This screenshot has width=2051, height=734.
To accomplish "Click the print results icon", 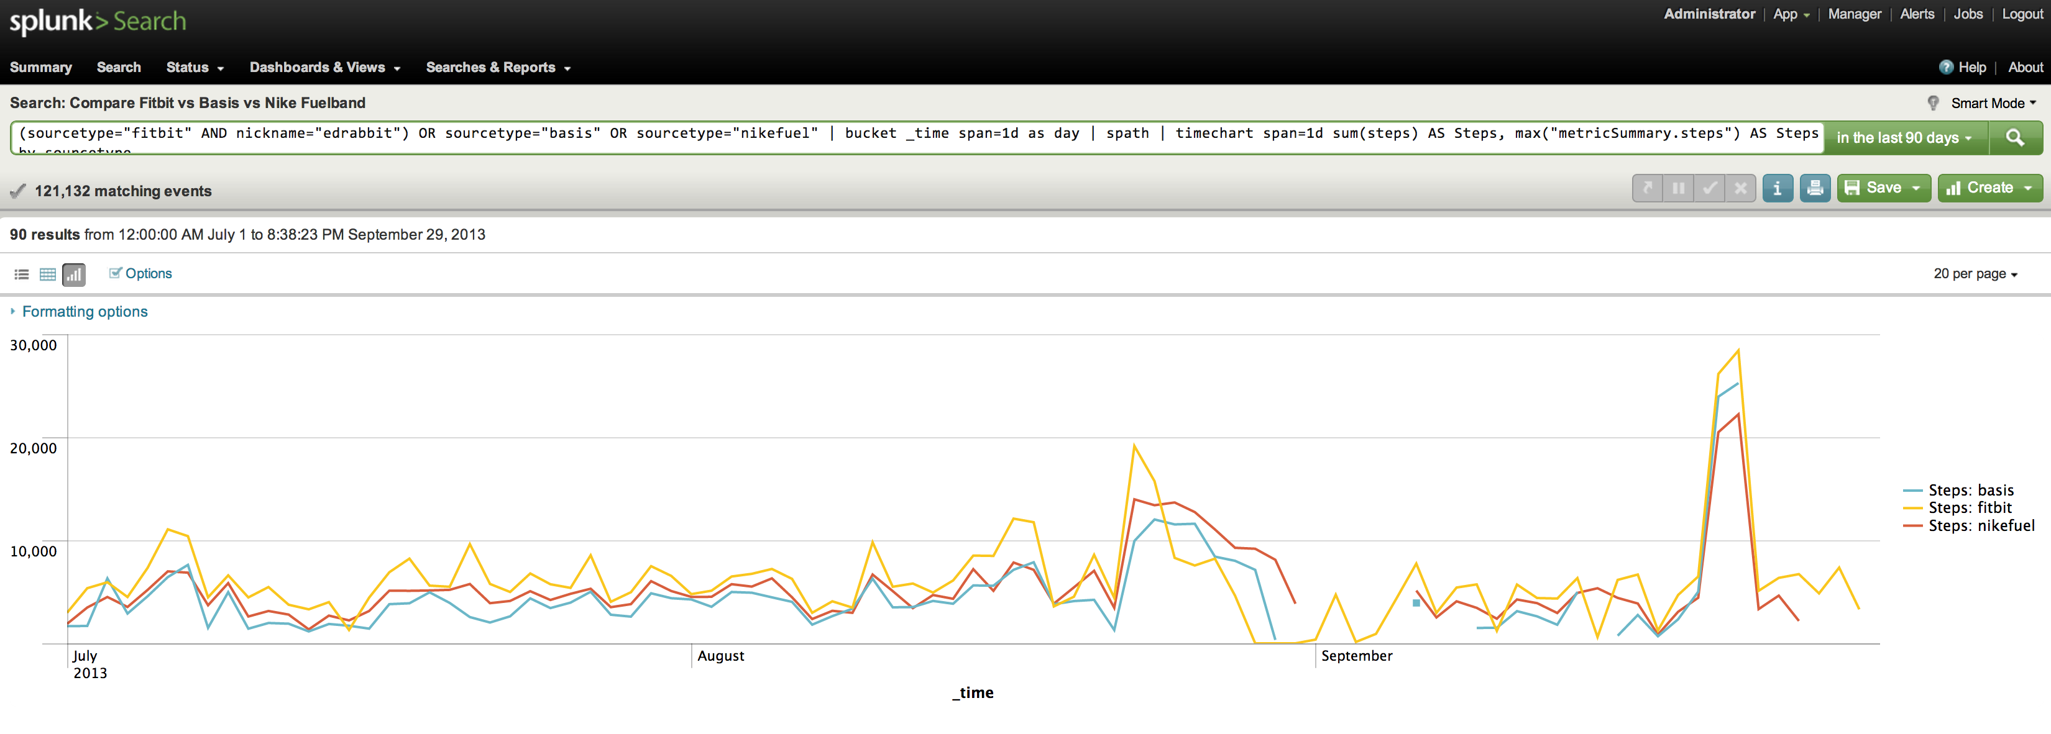I will (x=1815, y=189).
